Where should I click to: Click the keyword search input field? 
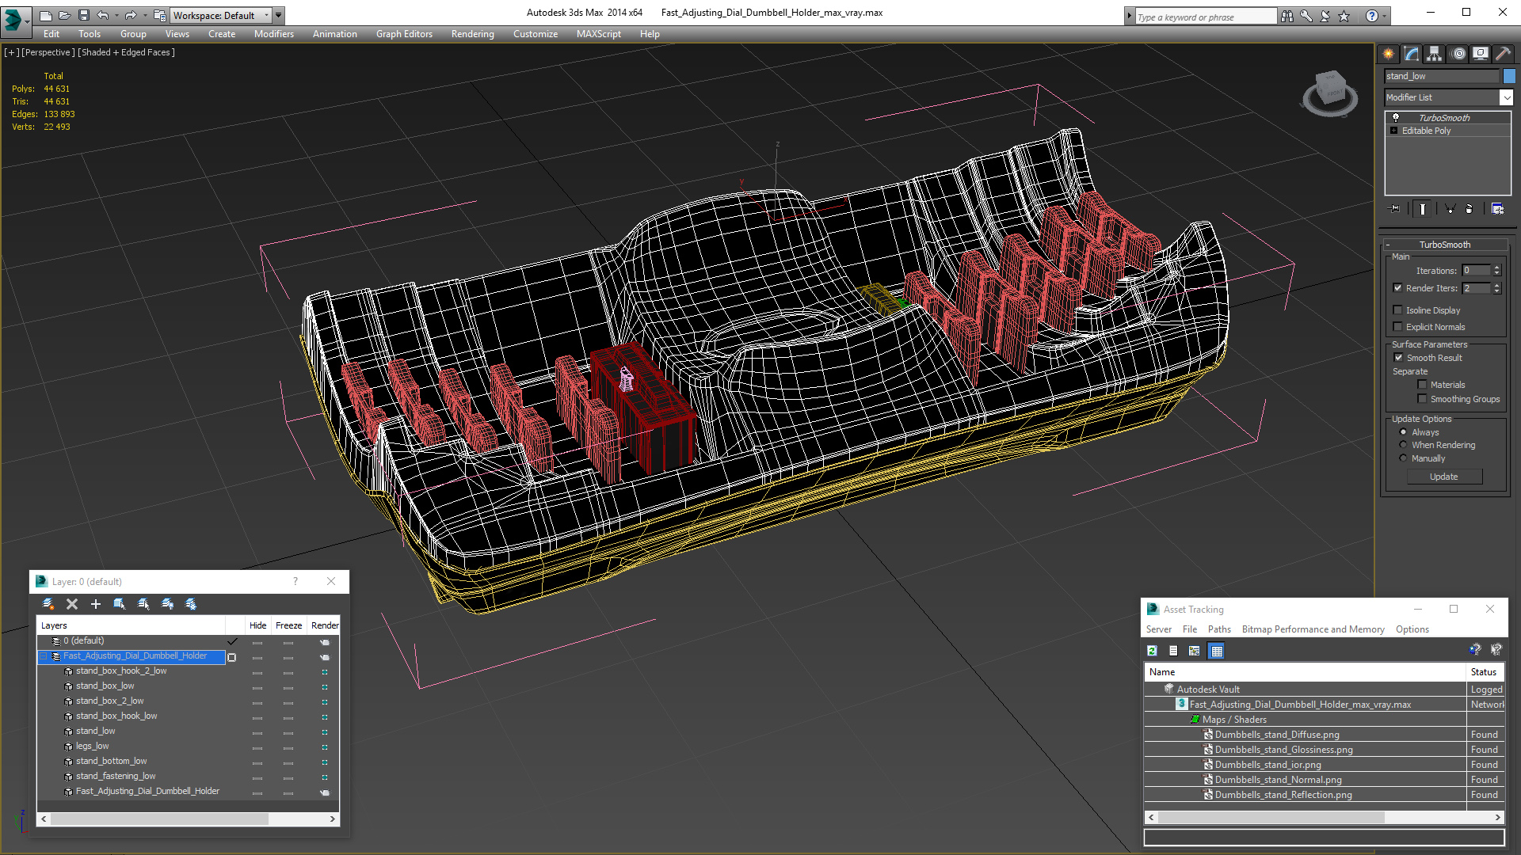(1204, 17)
